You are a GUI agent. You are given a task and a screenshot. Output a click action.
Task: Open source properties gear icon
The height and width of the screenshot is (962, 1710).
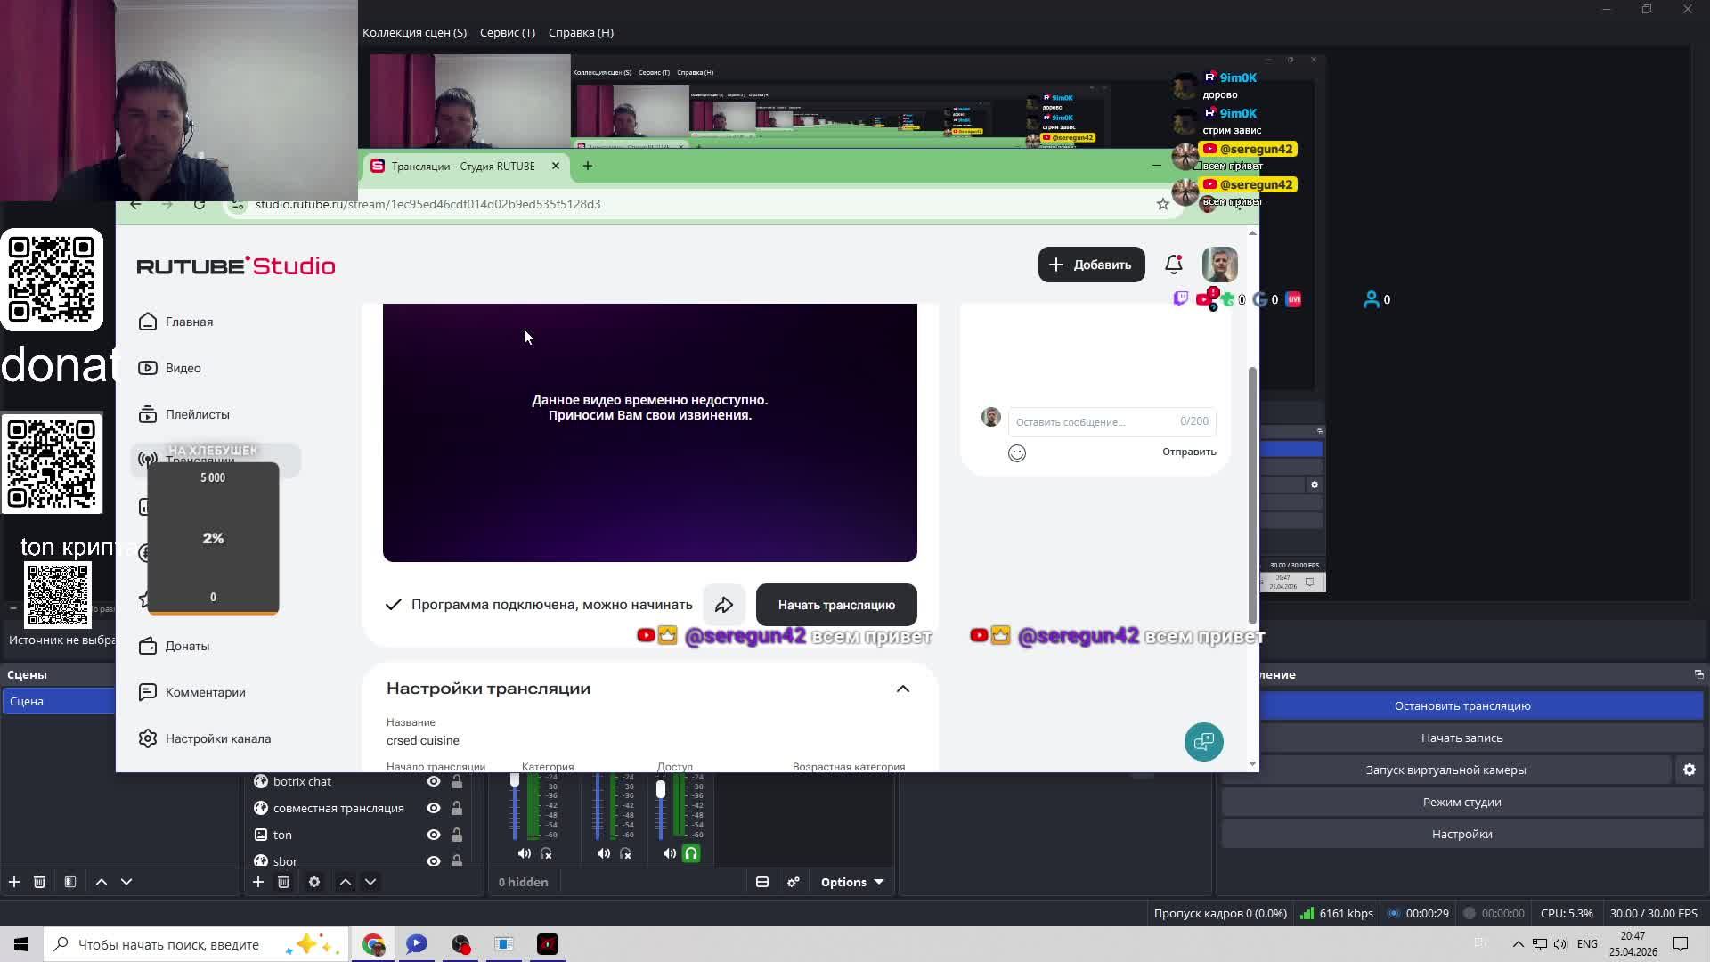pos(313,882)
